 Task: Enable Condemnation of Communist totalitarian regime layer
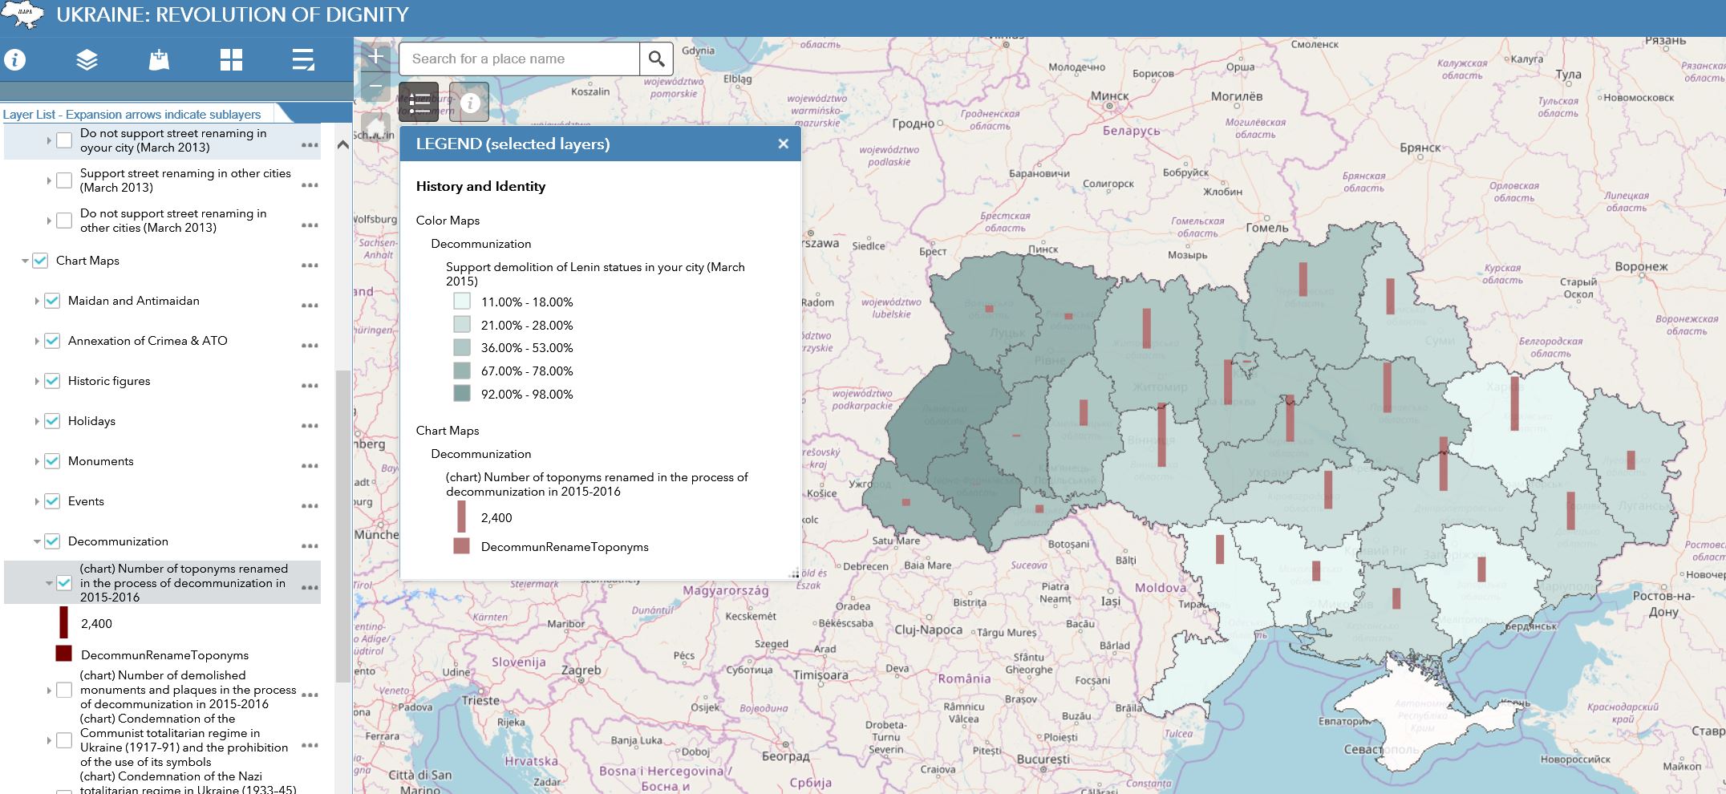(x=64, y=740)
